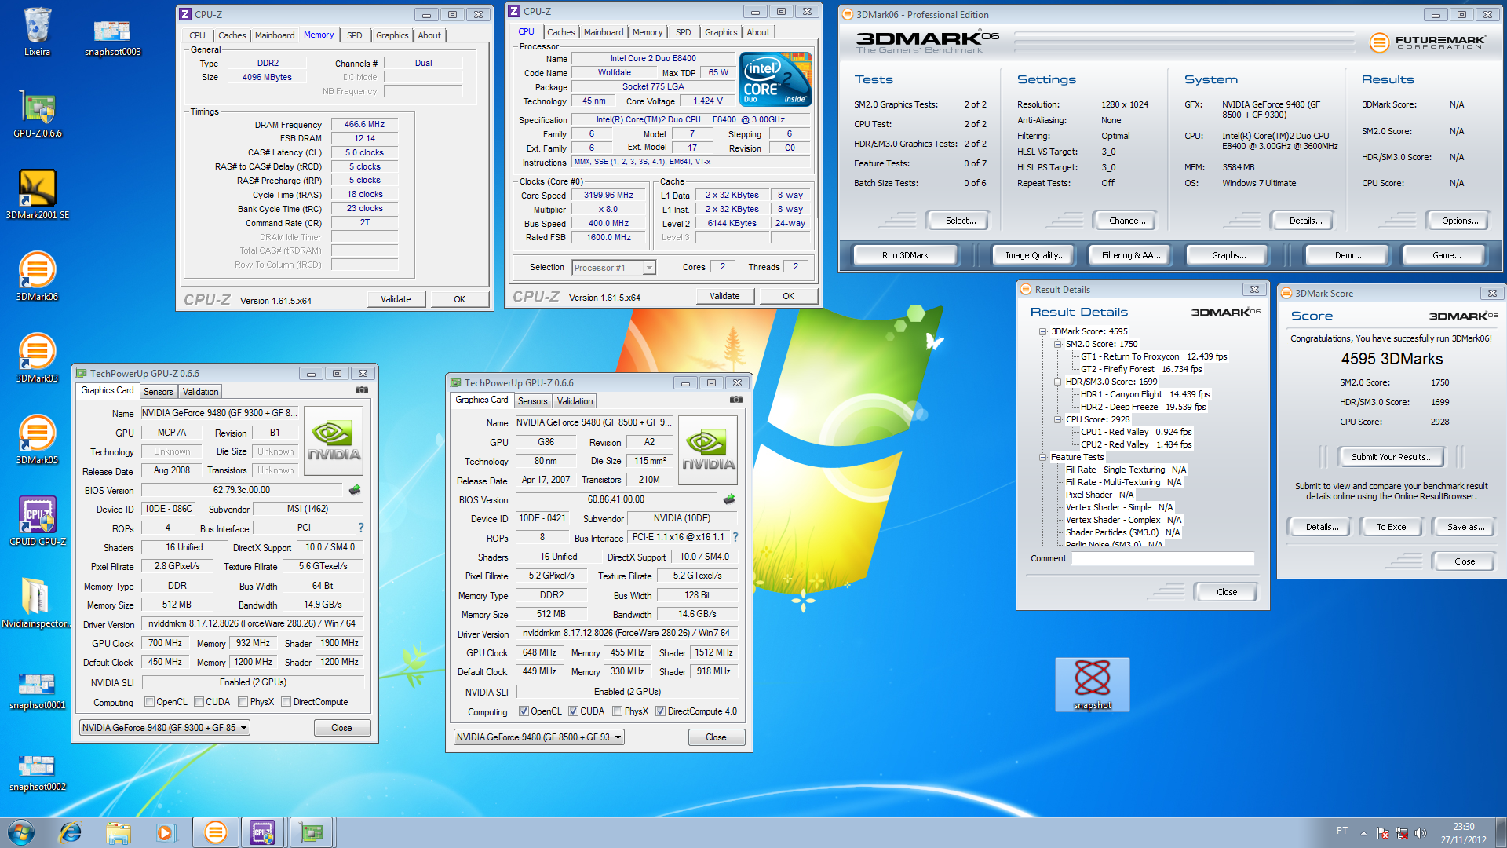Select the highlighted snapshot icon on the desktop

(1092, 685)
